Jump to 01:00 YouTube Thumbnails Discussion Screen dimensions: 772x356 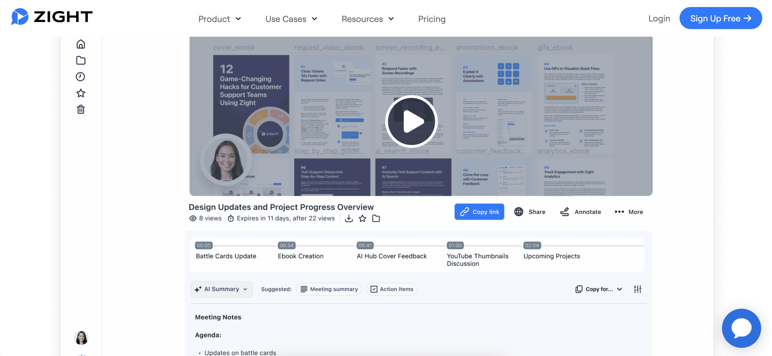pos(477,254)
